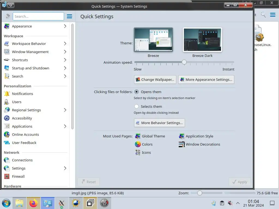Click the Startup and Shutdown icon
Screen dimensions: 279x209
(7, 68)
